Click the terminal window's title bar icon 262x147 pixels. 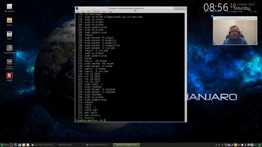tap(77, 8)
